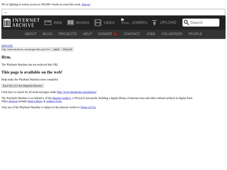Click the small icon in top bar
227x170 pixels.
(5, 13)
